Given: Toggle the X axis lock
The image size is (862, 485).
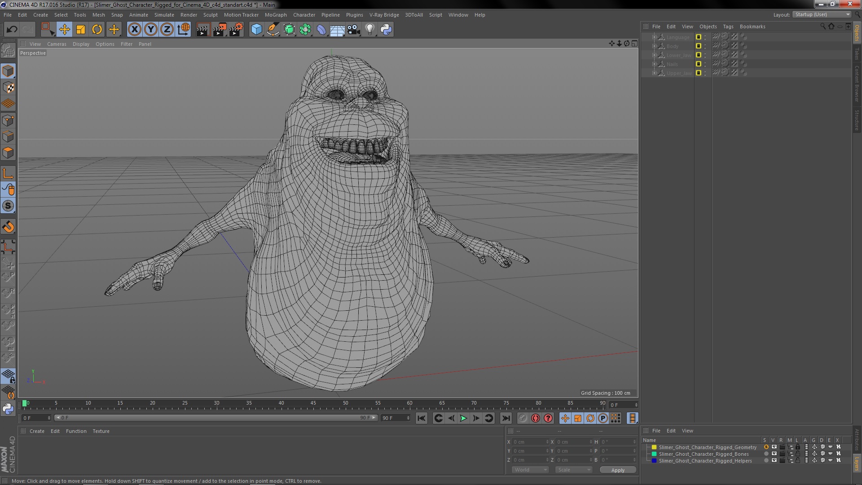Looking at the screenshot, I should [134, 30].
